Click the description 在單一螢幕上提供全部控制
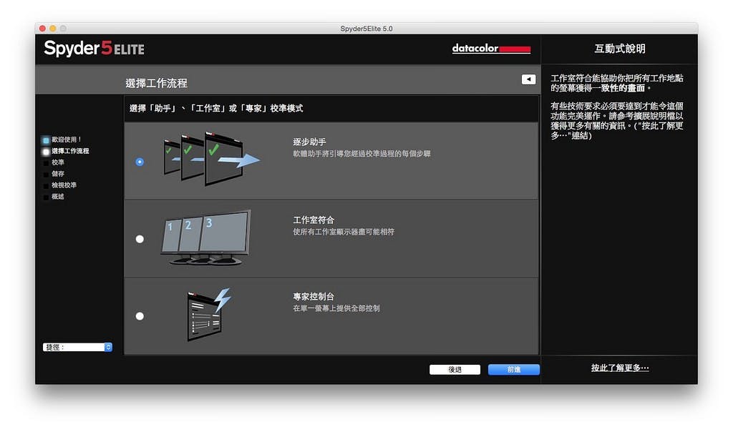 click(336, 308)
